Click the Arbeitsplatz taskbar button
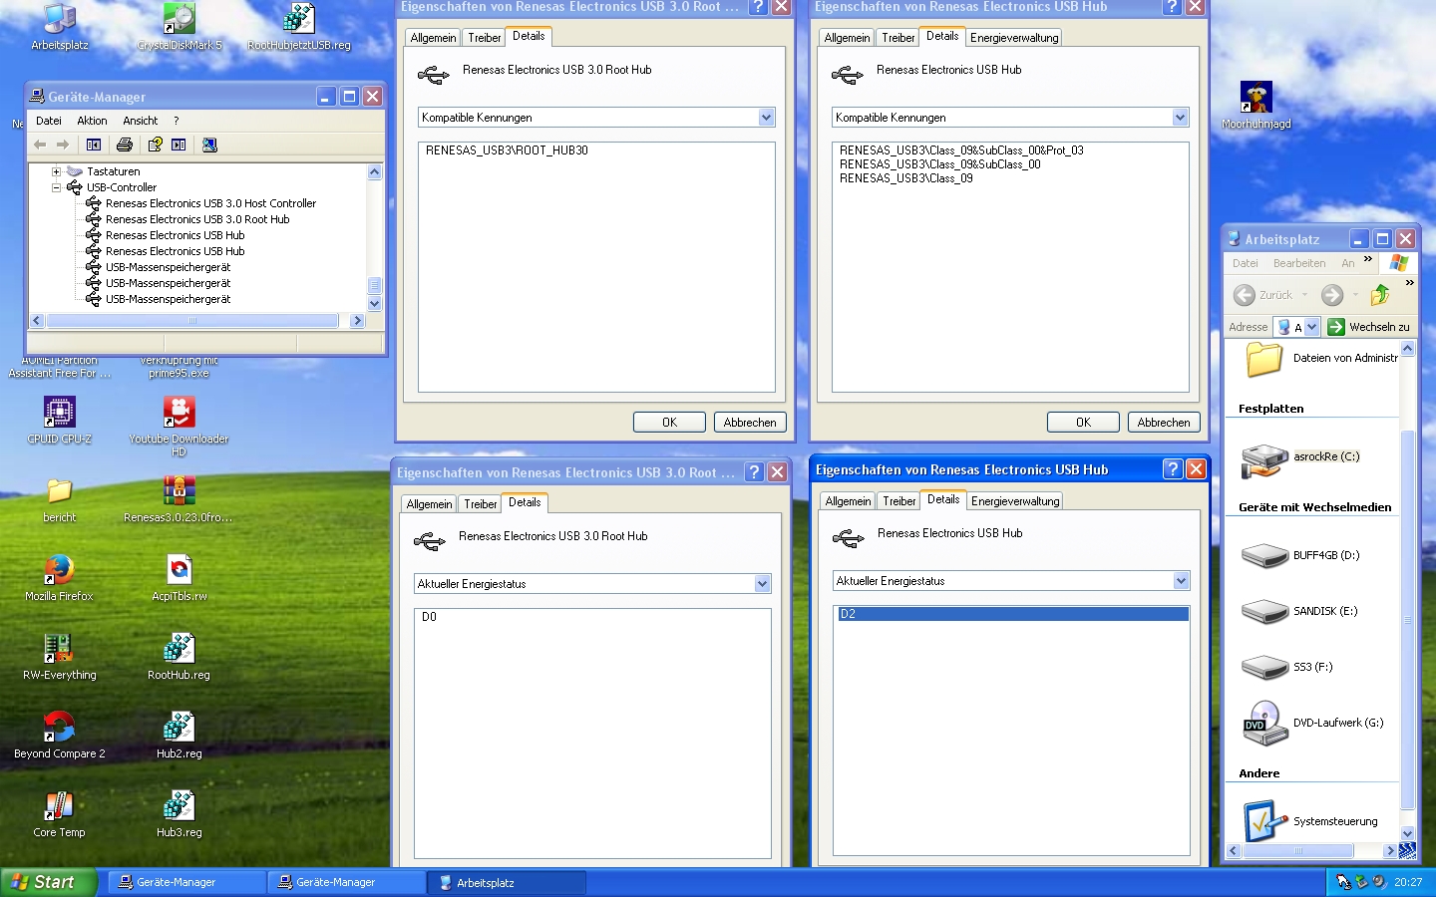 506,882
